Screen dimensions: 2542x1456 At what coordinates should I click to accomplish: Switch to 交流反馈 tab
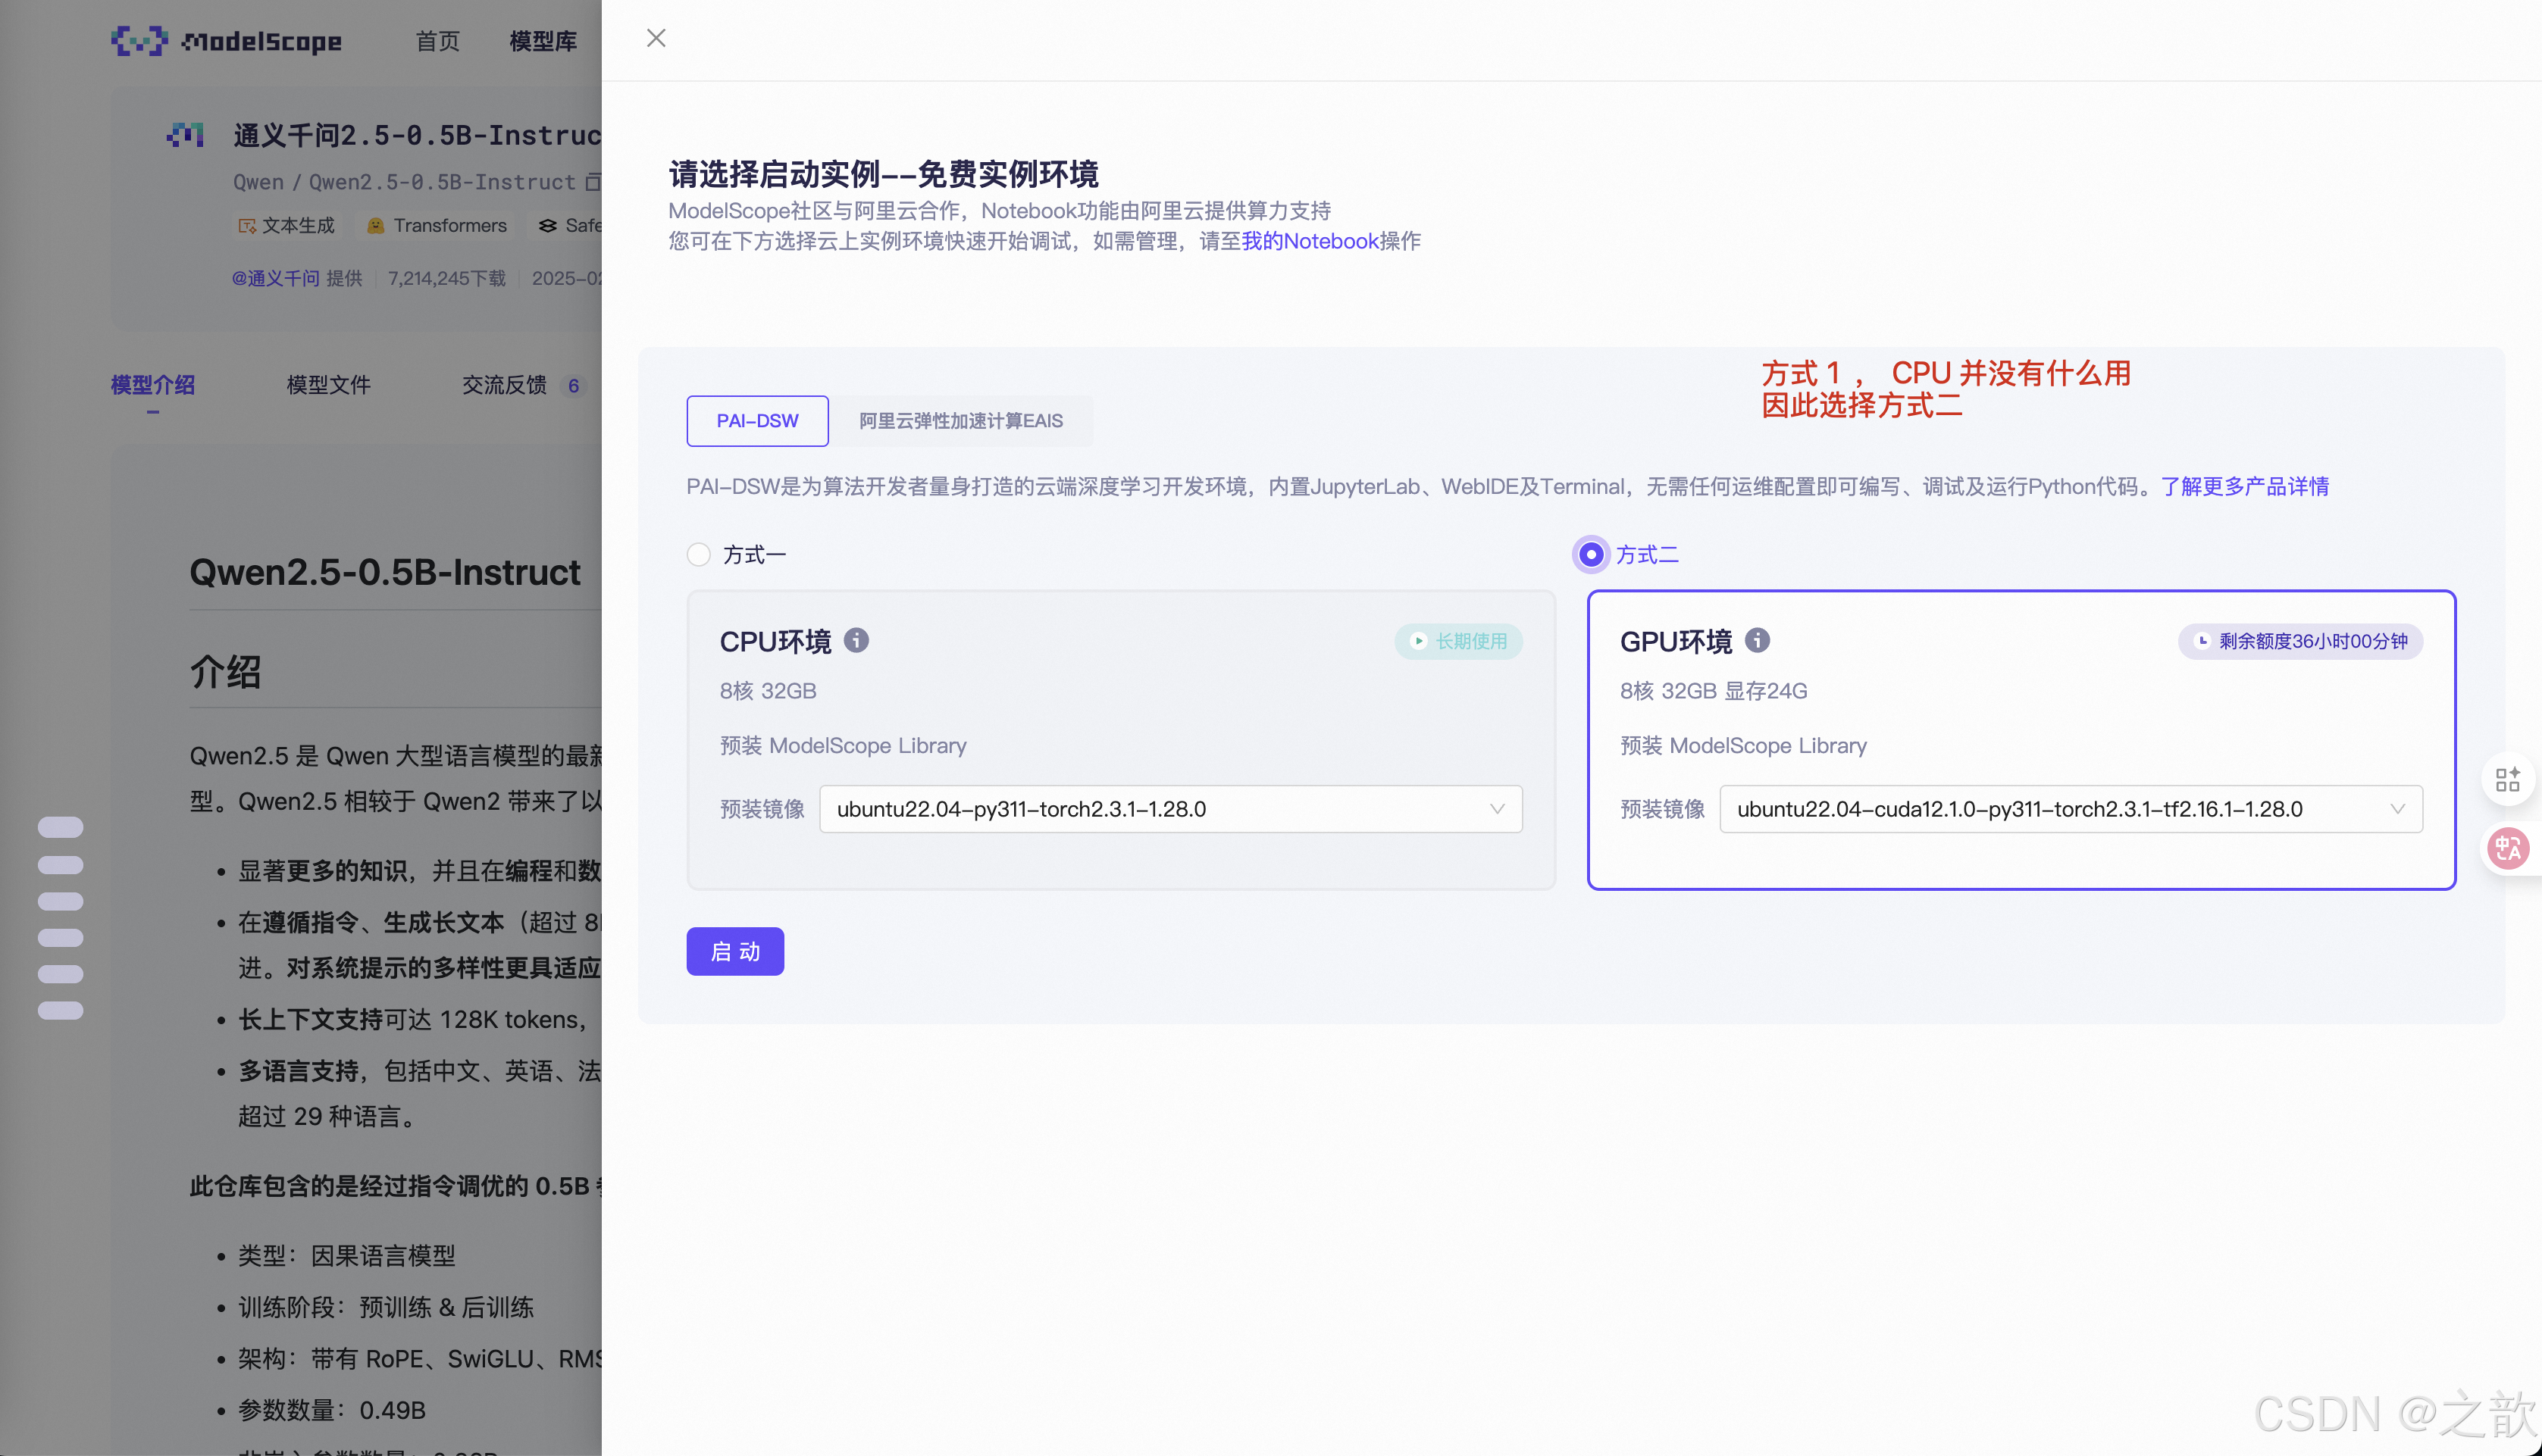pos(504,385)
